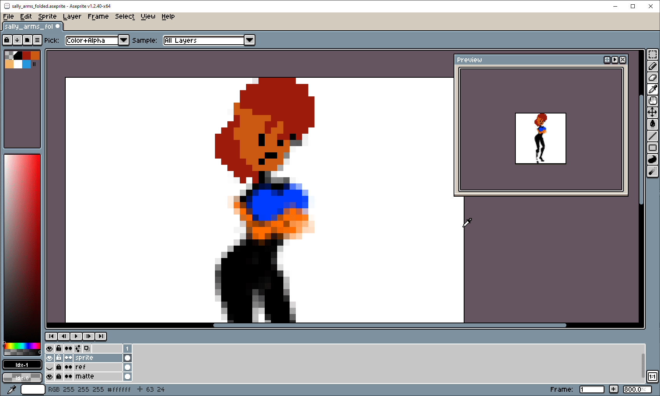Pick the Paint Bucket tool
The width and height of the screenshot is (660, 396).
pos(652,124)
